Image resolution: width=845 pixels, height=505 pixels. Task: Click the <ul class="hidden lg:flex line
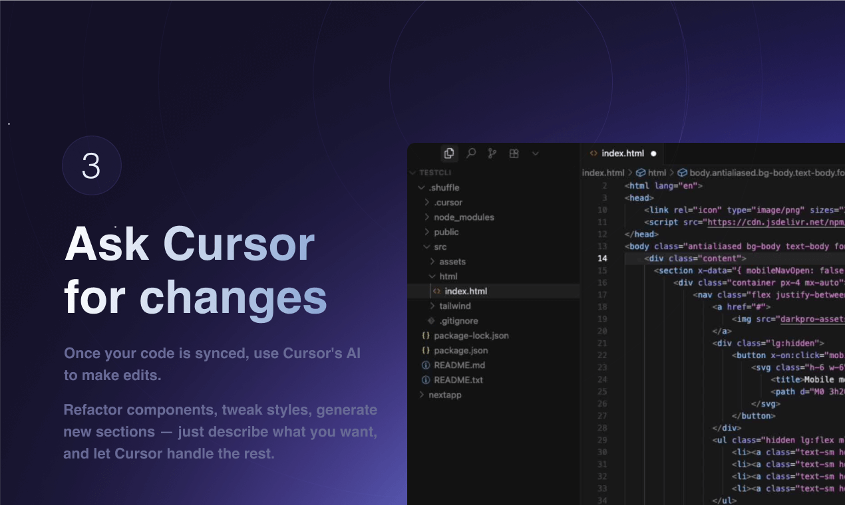click(778, 440)
